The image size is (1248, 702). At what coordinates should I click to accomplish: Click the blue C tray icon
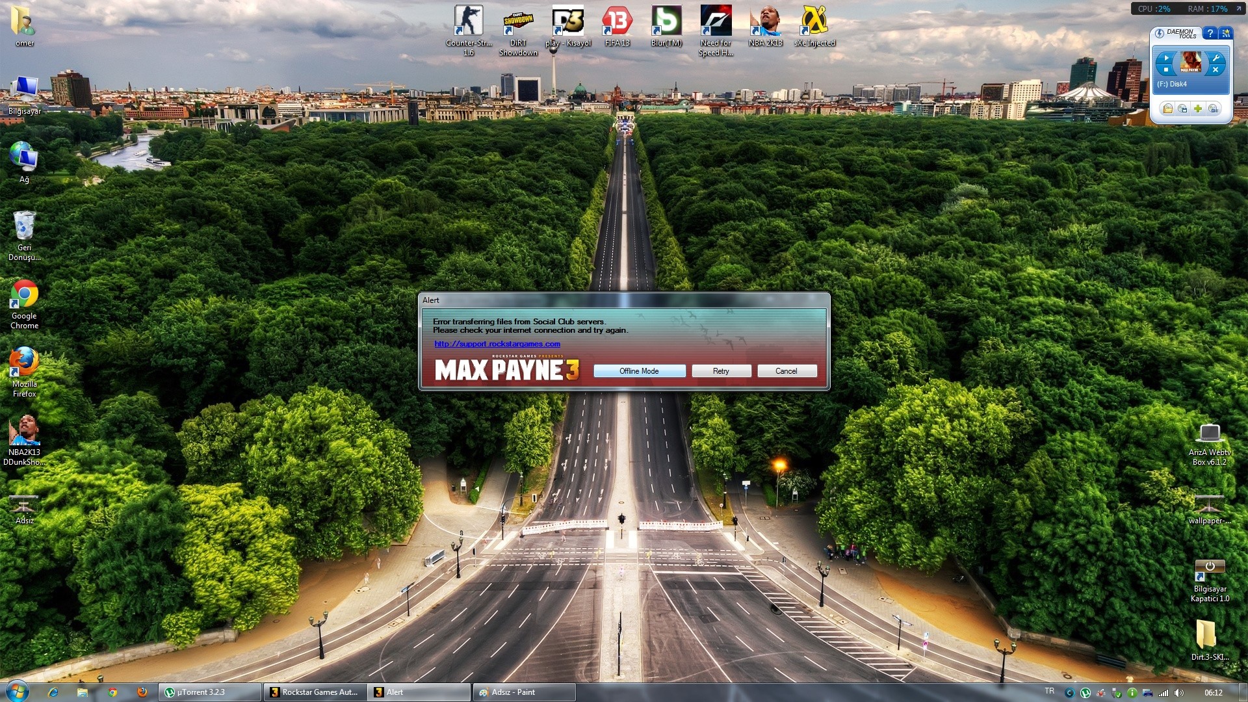pyautogui.click(x=1070, y=693)
